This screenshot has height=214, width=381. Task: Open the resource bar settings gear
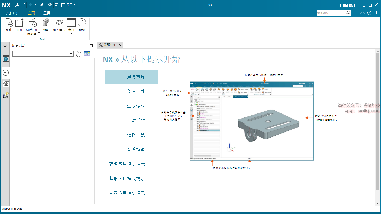pos(5,45)
